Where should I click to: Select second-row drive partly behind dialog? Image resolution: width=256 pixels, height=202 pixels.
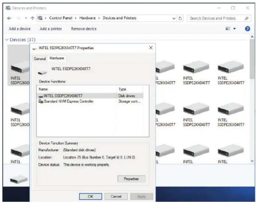tap(165, 114)
